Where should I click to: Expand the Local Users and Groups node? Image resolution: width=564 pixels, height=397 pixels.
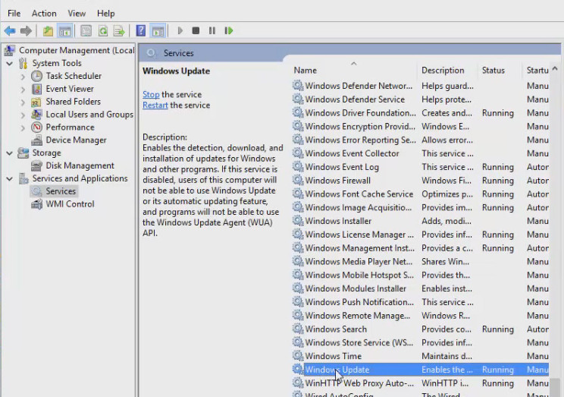23,115
